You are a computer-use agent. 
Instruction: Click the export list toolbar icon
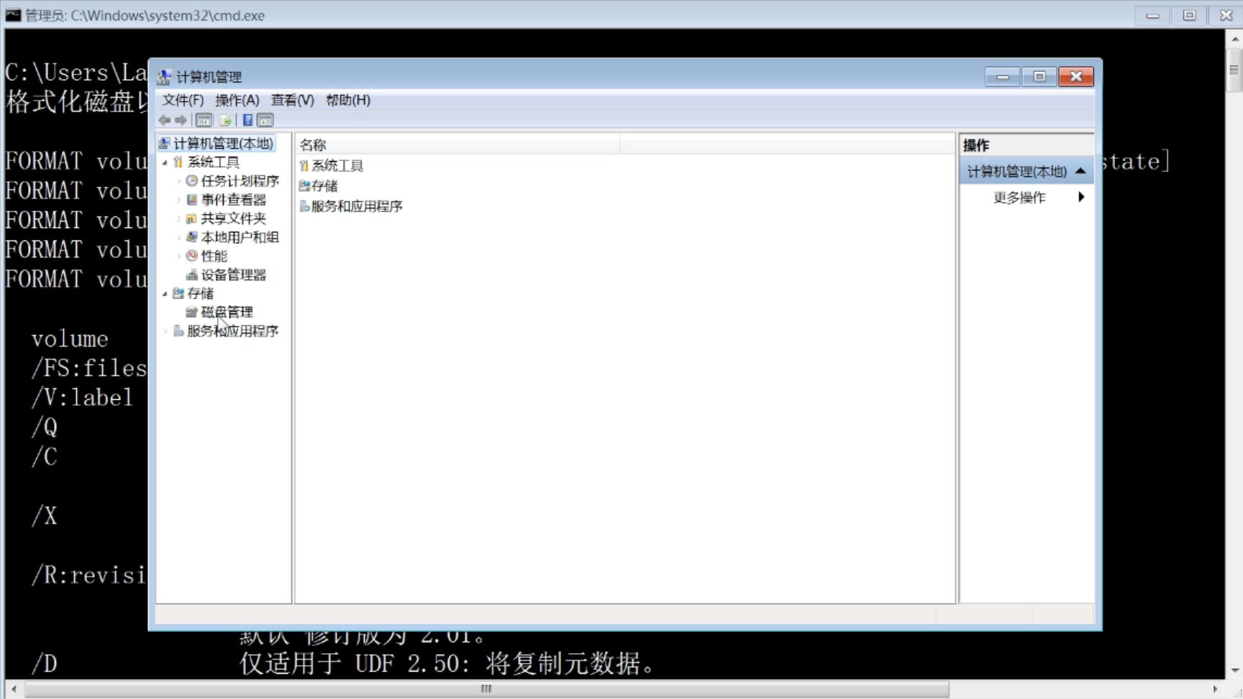(225, 120)
